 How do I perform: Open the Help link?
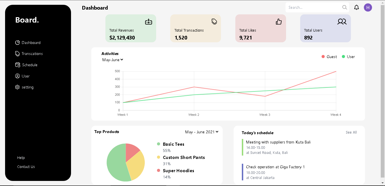pos(21,158)
